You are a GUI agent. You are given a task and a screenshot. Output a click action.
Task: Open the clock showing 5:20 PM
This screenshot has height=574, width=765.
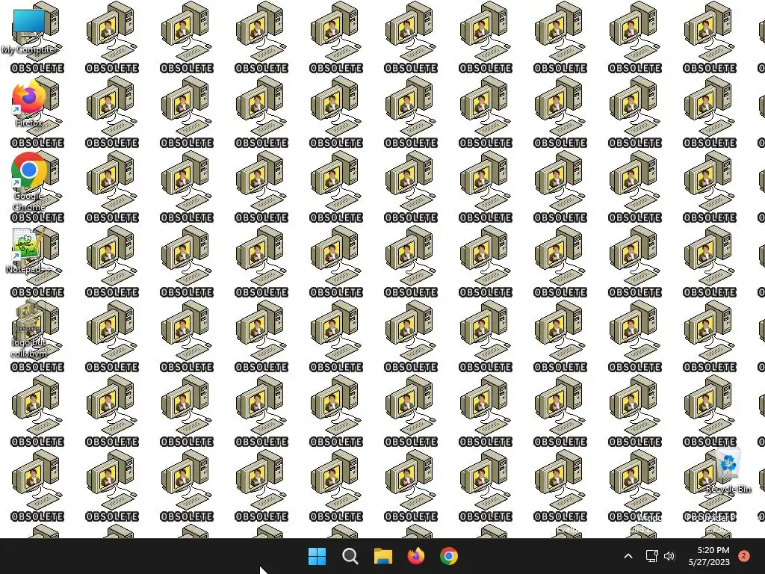[709, 556]
